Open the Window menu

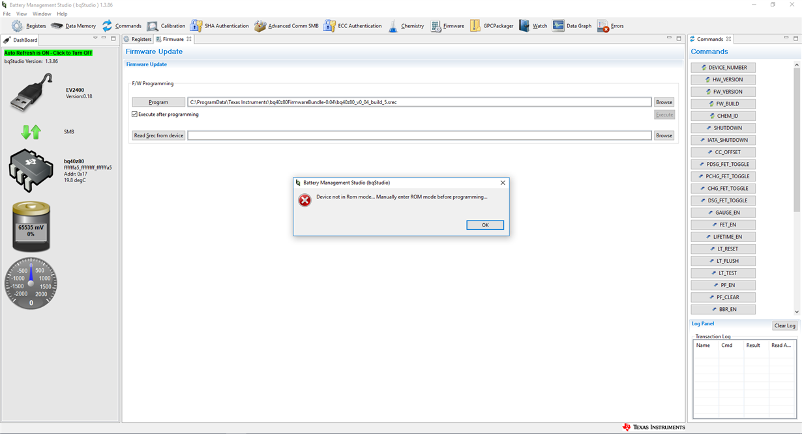point(42,14)
